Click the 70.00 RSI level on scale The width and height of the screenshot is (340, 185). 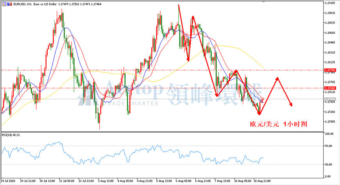pos(329,146)
